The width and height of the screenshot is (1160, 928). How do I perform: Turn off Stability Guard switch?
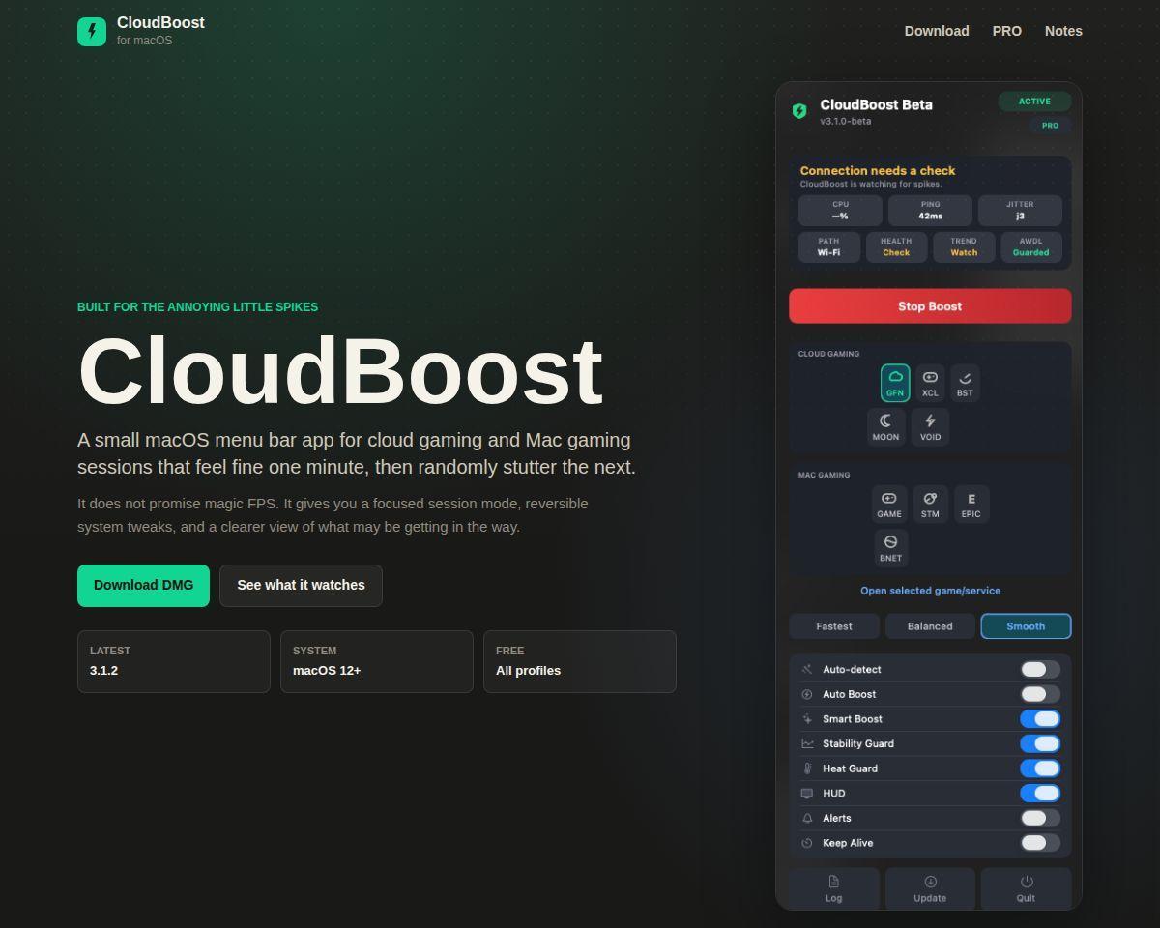click(1040, 743)
